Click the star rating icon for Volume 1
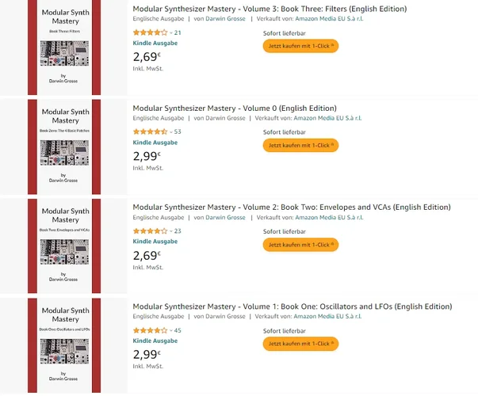Image resolution: width=478 pixels, height=396 pixels. pos(149,330)
